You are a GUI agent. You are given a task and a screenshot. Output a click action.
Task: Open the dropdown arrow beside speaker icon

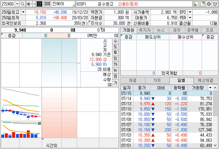[x=34, y=4]
